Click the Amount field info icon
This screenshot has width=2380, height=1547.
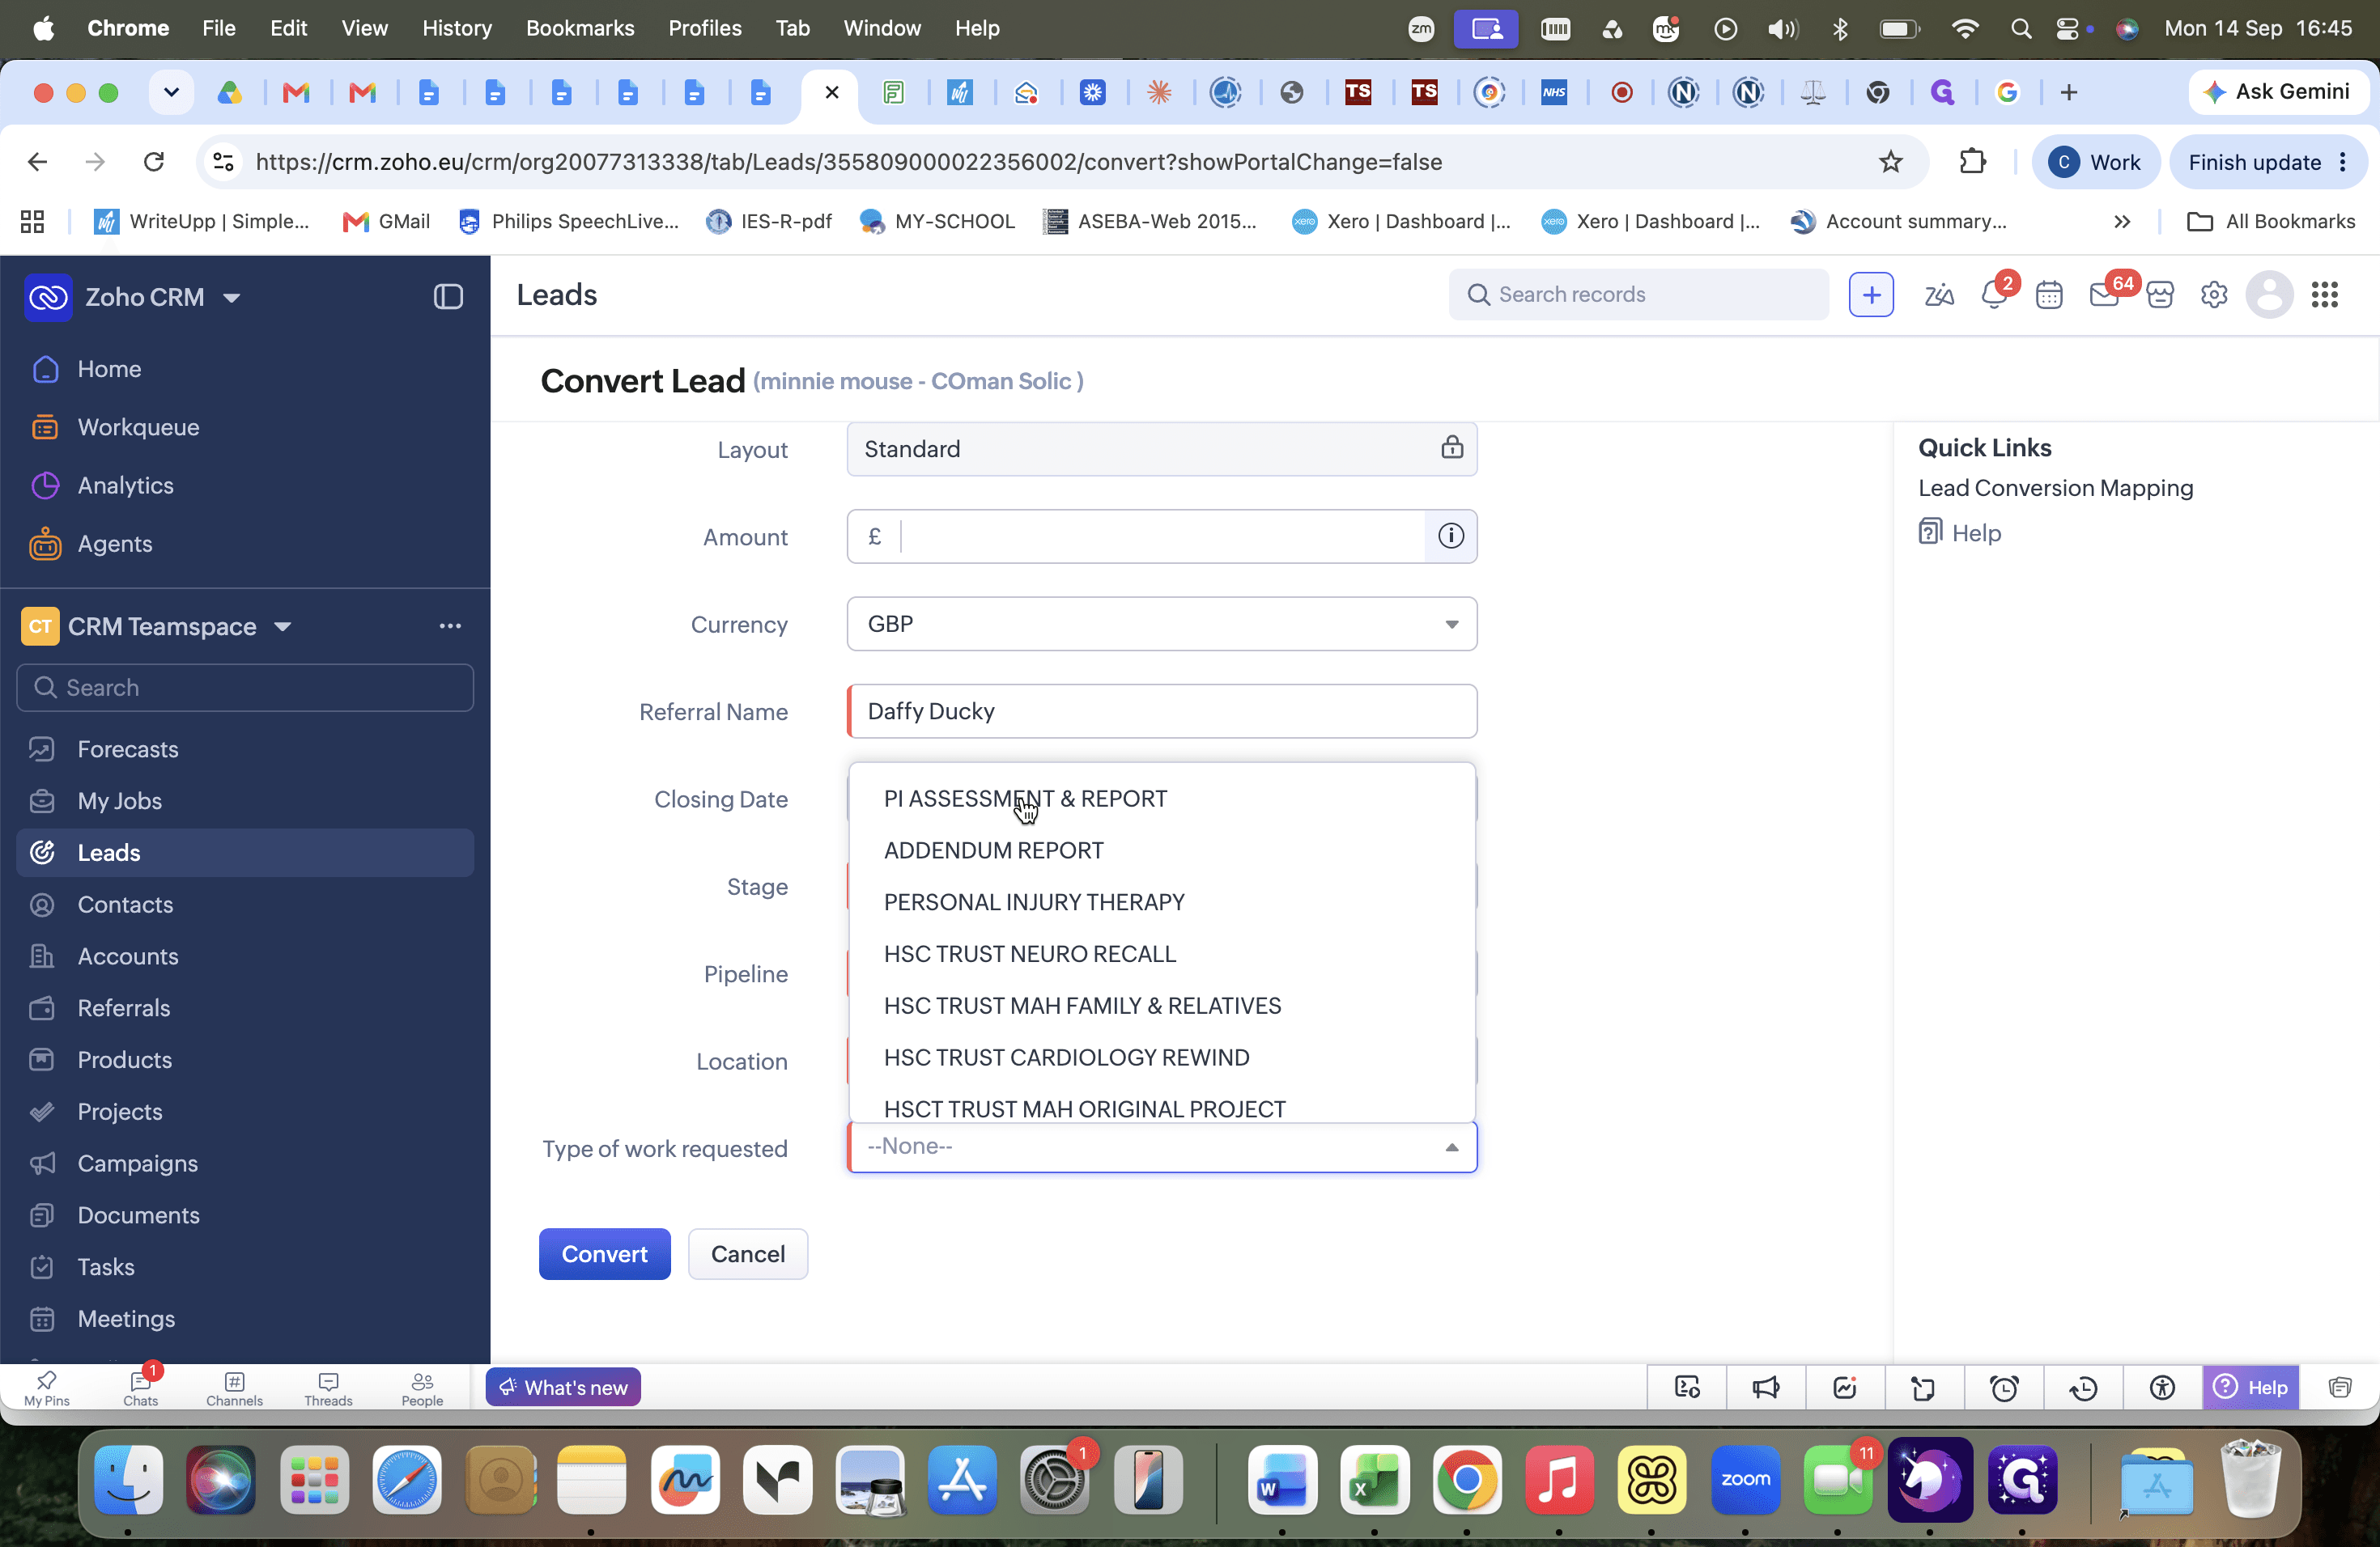(1451, 536)
